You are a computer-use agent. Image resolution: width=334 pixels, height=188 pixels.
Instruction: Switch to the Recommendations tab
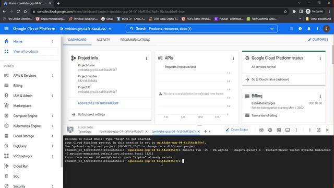[135, 40]
